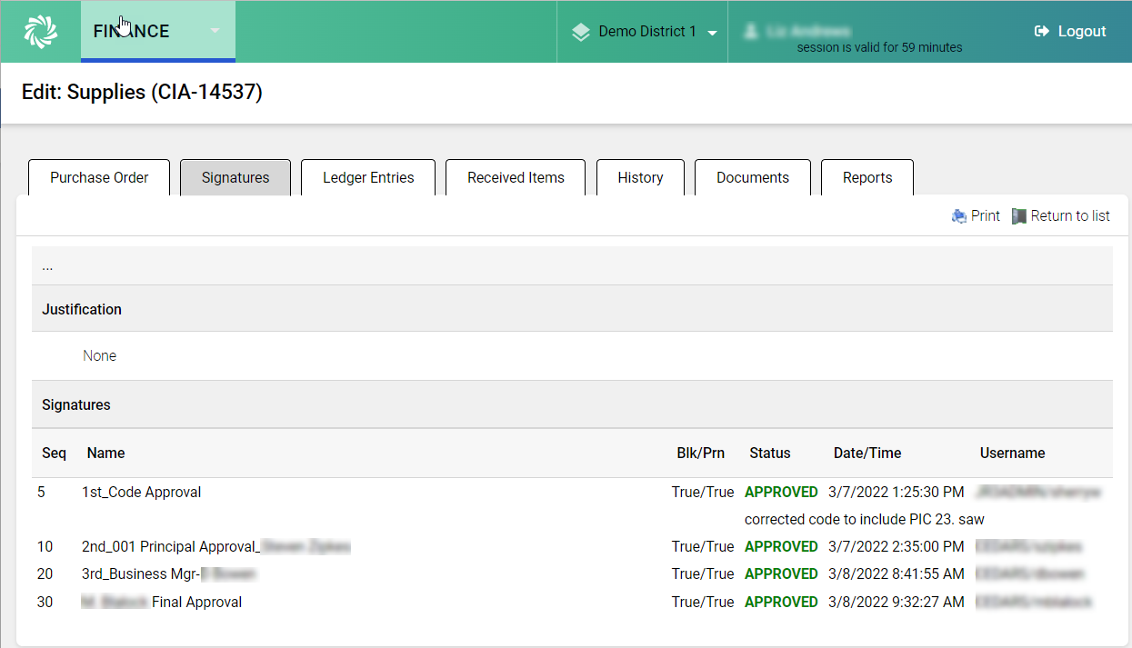1132x648 pixels.
Task: Click the logout arrow icon
Action: click(1042, 31)
